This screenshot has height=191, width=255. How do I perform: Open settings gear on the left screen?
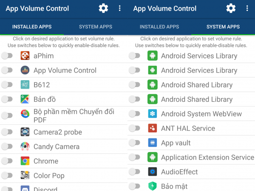point(103,8)
